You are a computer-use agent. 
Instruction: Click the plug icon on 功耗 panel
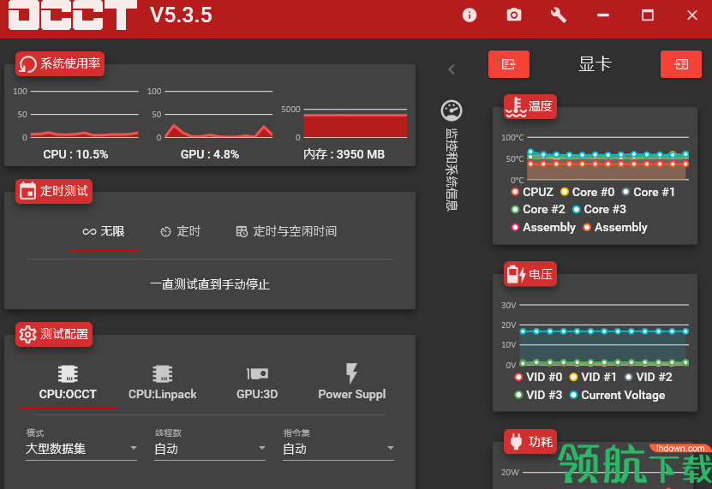(516, 441)
